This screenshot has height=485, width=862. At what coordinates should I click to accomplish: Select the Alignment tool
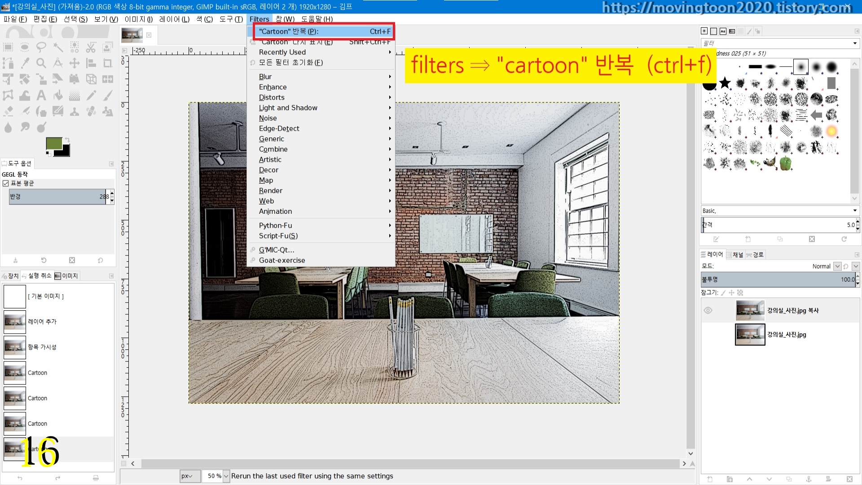91,63
